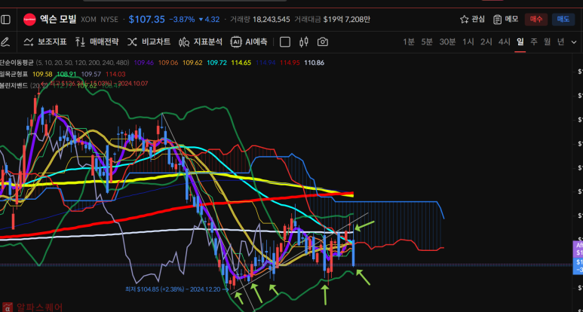Select the 년 yearly timeframe
This screenshot has width=583, height=312.
pos(560,42)
